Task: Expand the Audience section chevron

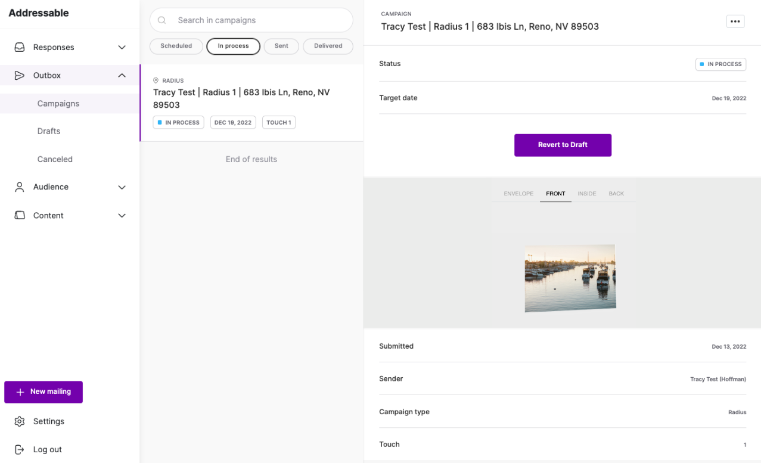Action: (122, 187)
